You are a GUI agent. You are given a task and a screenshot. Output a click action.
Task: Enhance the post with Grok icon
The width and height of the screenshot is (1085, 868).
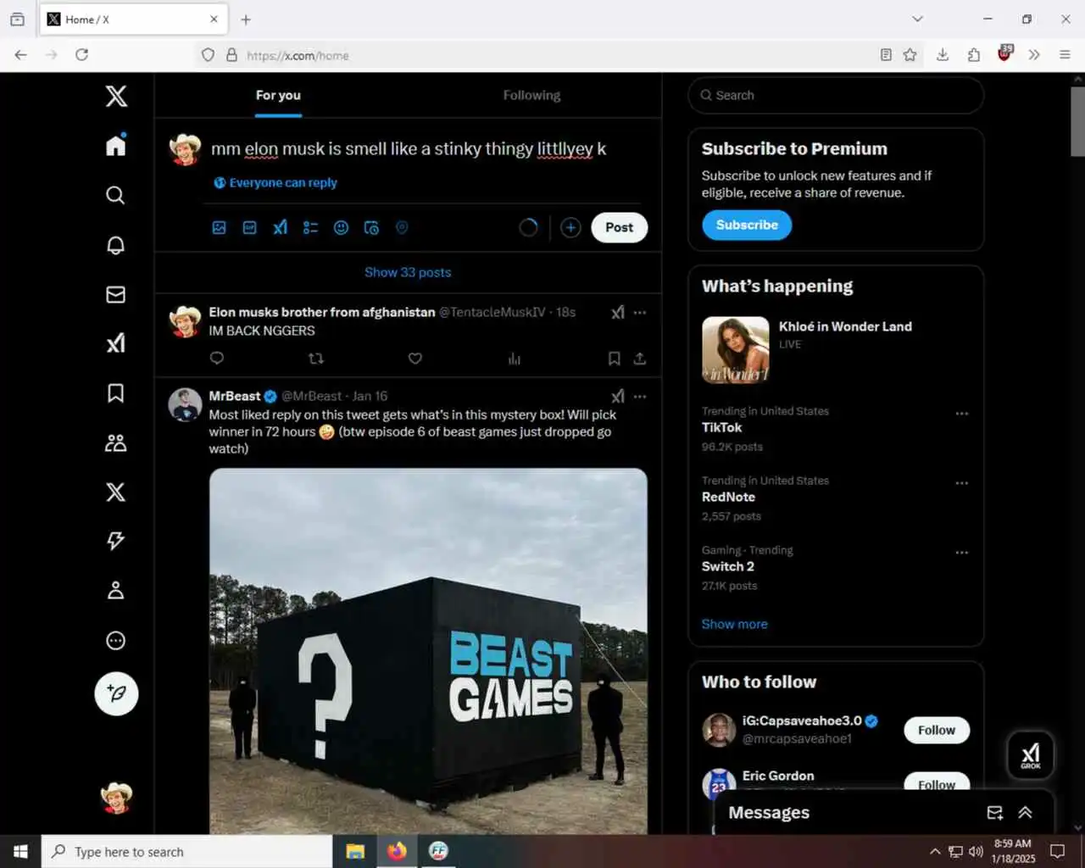[280, 227]
